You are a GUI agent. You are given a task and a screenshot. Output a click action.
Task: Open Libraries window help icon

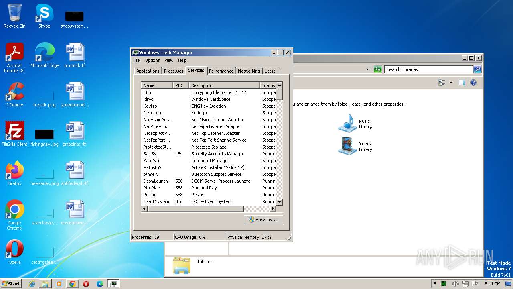tap(473, 83)
